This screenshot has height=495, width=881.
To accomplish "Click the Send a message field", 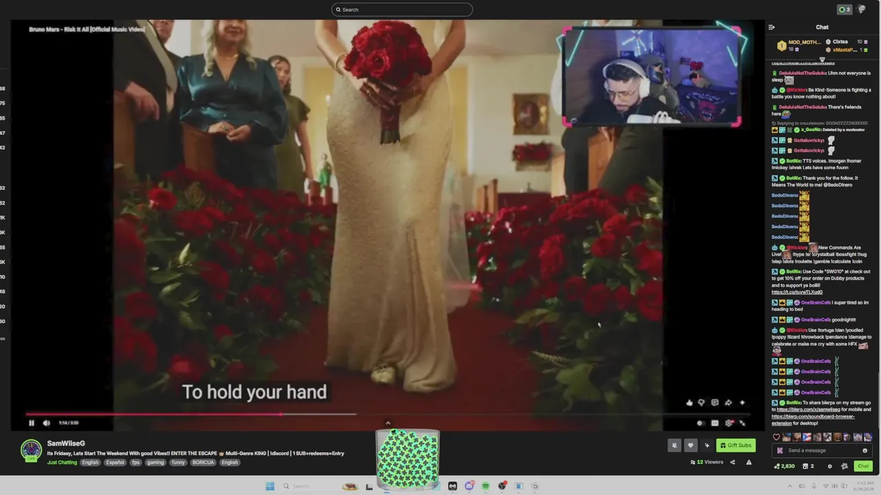I will 821,450.
